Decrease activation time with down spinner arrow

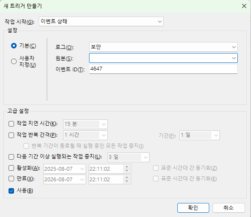(x=127, y=171)
